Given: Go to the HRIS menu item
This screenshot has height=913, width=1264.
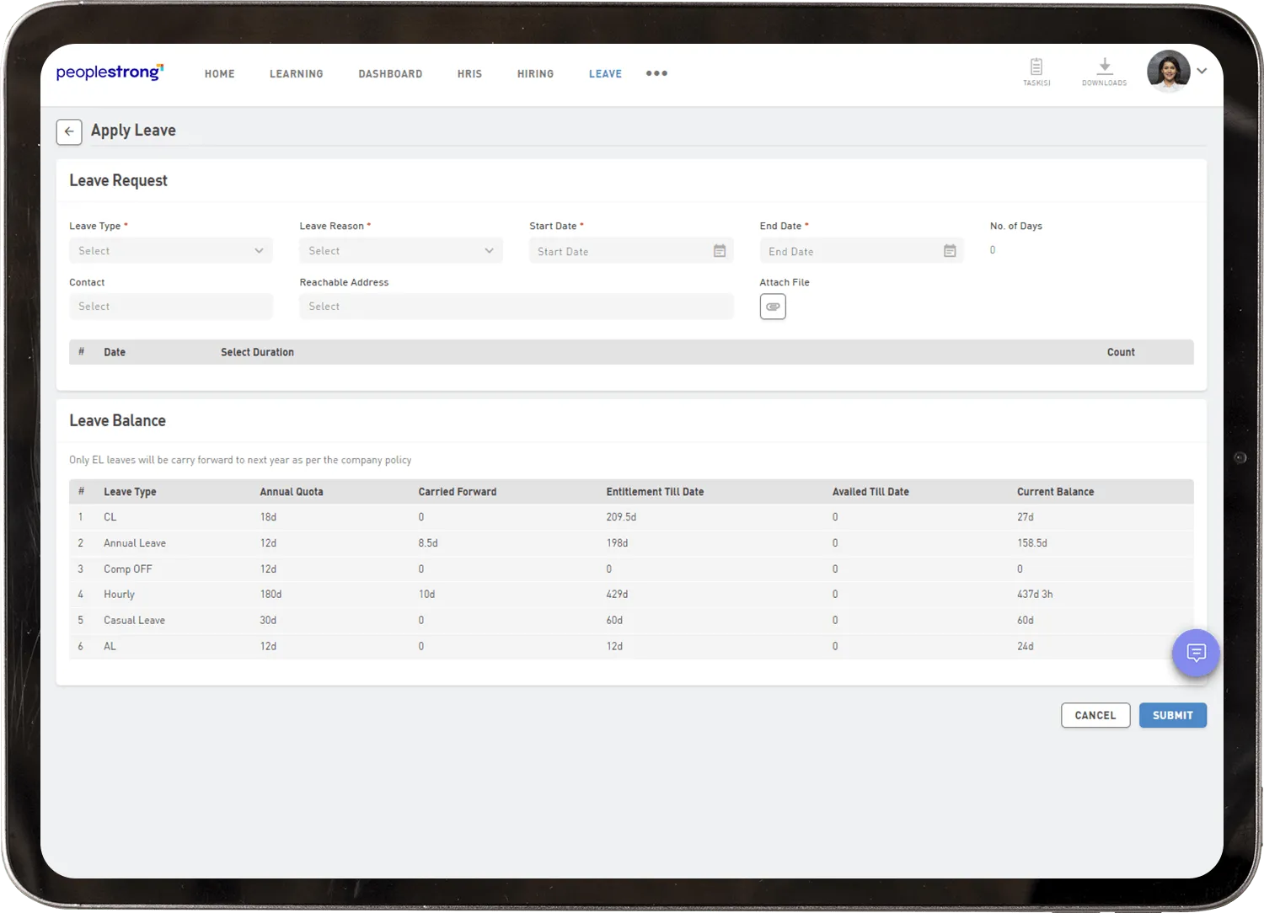Looking at the screenshot, I should point(469,74).
